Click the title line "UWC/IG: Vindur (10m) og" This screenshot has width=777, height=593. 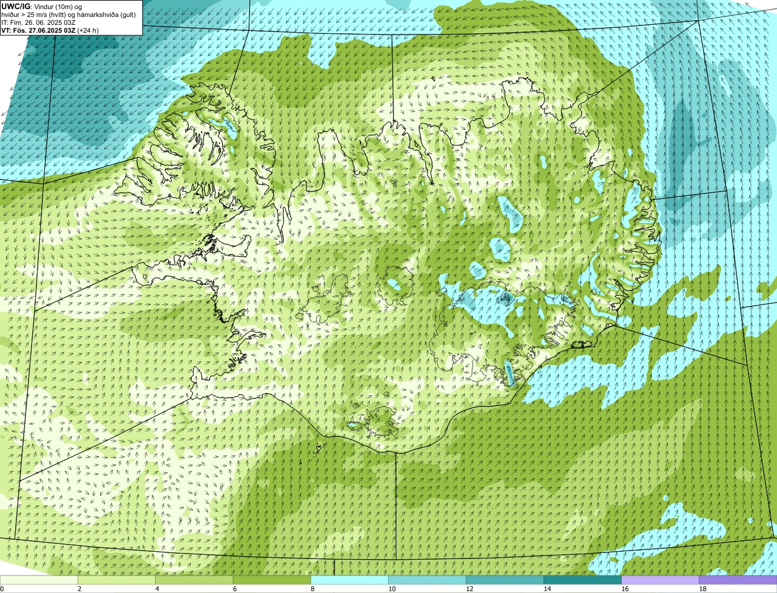[x=42, y=6]
